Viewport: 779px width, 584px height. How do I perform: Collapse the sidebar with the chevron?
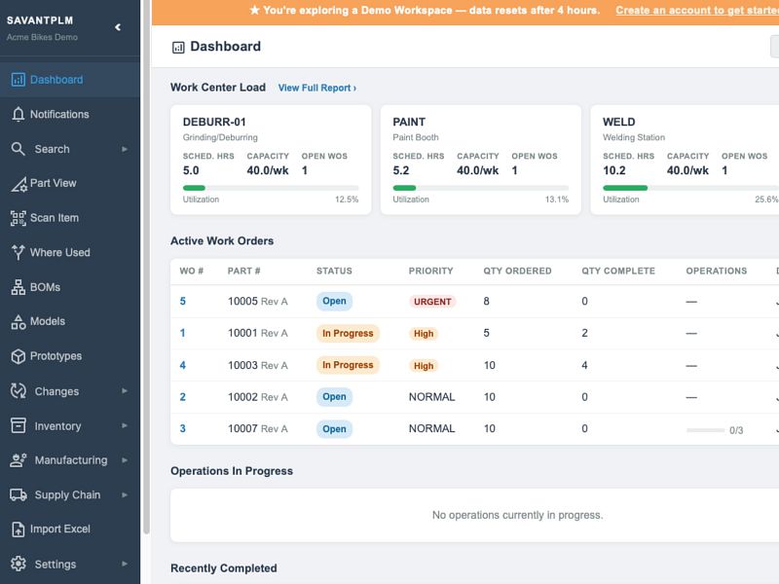coord(118,27)
